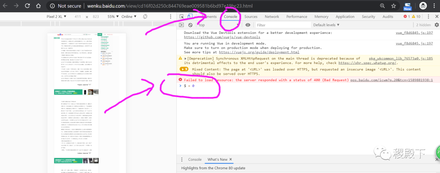The width and height of the screenshot is (440, 173).
Task: Close the What's New tab
Action: (231, 159)
